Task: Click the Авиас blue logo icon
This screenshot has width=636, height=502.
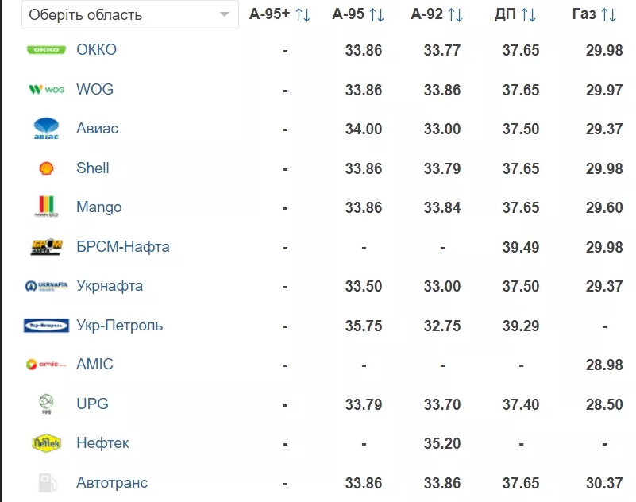Action: point(46,129)
